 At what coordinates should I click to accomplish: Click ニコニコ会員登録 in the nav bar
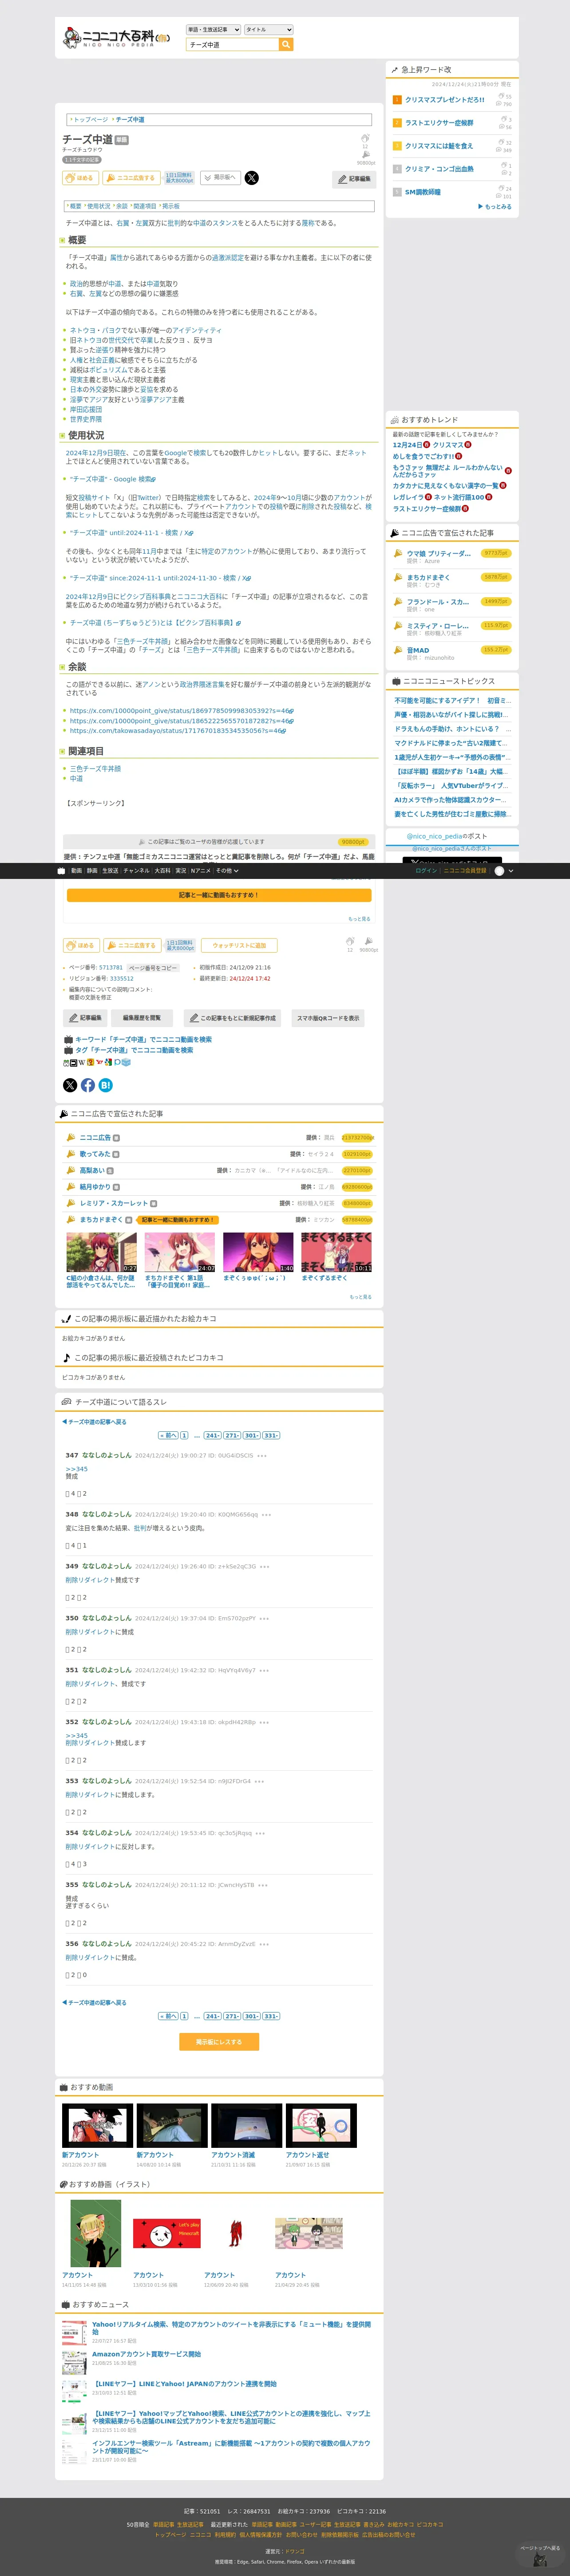(x=465, y=871)
